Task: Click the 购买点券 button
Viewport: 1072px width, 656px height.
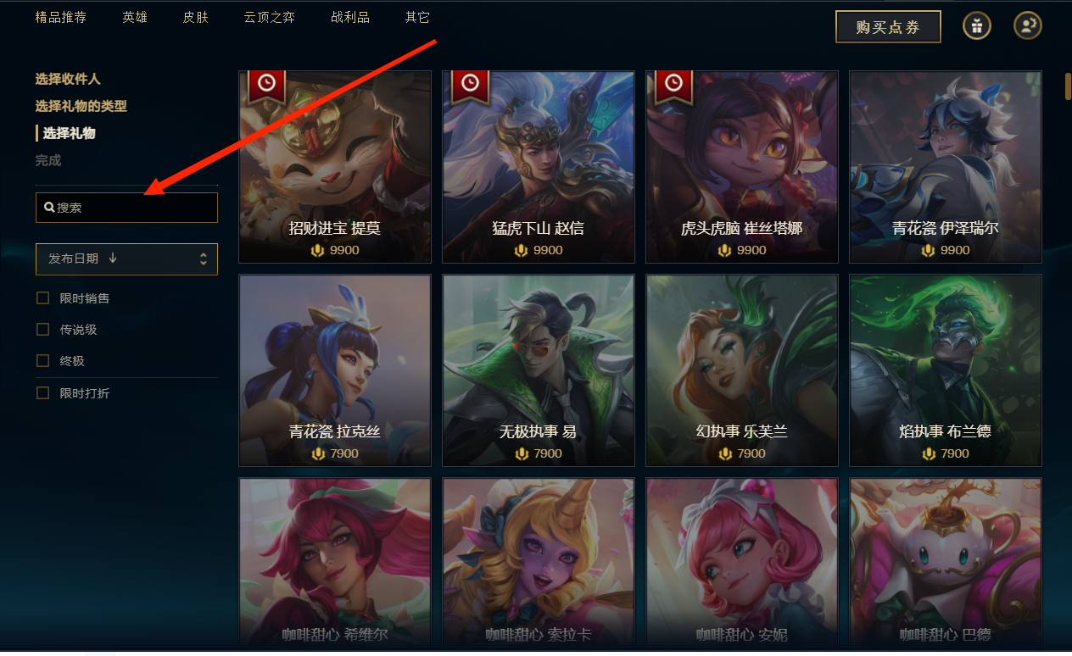Action: 888,27
